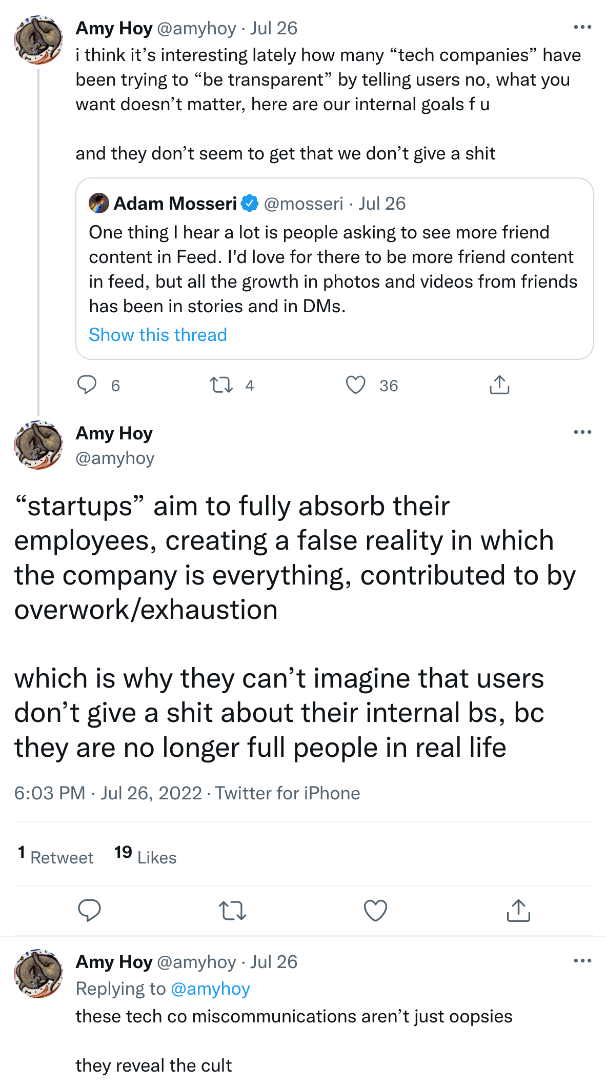Share the main startups tweet
This screenshot has height=1087, width=606.
click(x=518, y=910)
